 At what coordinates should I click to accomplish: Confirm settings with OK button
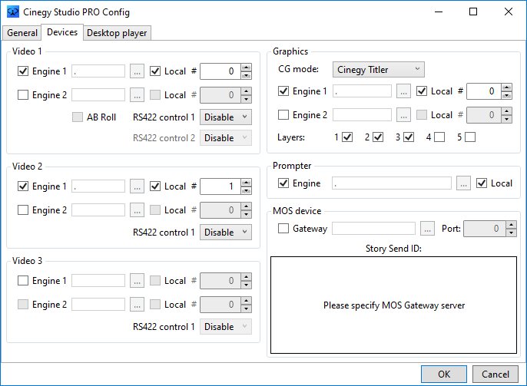[444, 374]
